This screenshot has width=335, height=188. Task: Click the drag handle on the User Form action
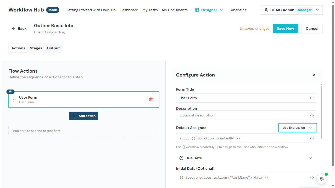[14, 99]
